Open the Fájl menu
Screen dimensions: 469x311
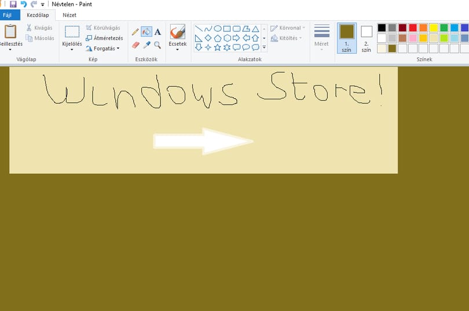point(8,15)
